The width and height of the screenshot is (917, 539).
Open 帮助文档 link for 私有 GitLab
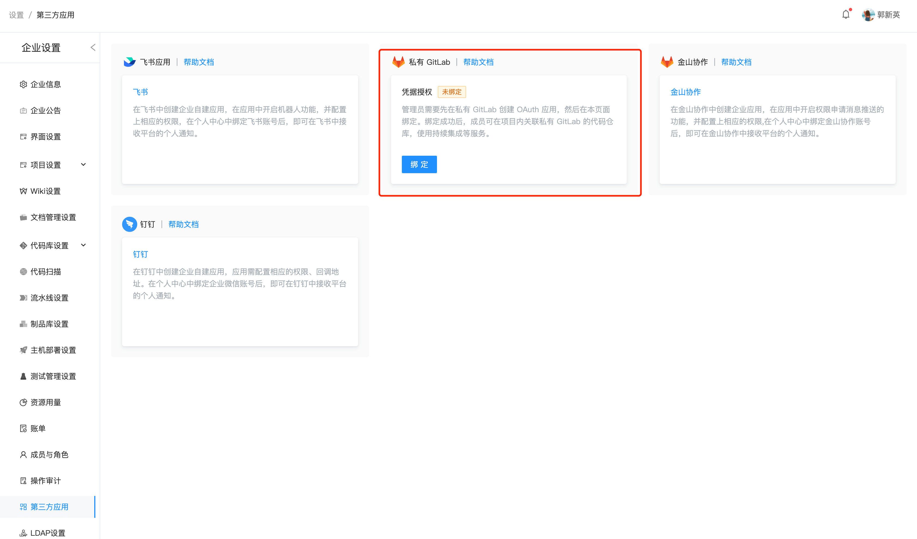[x=478, y=62]
